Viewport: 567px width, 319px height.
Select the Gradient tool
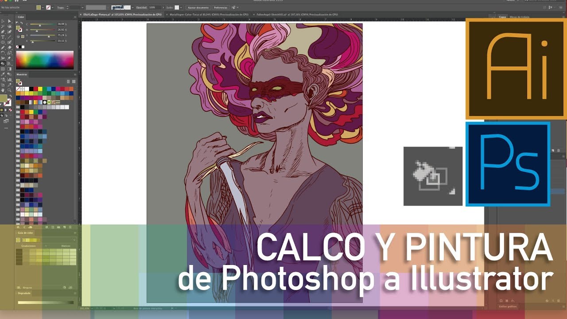point(9,69)
